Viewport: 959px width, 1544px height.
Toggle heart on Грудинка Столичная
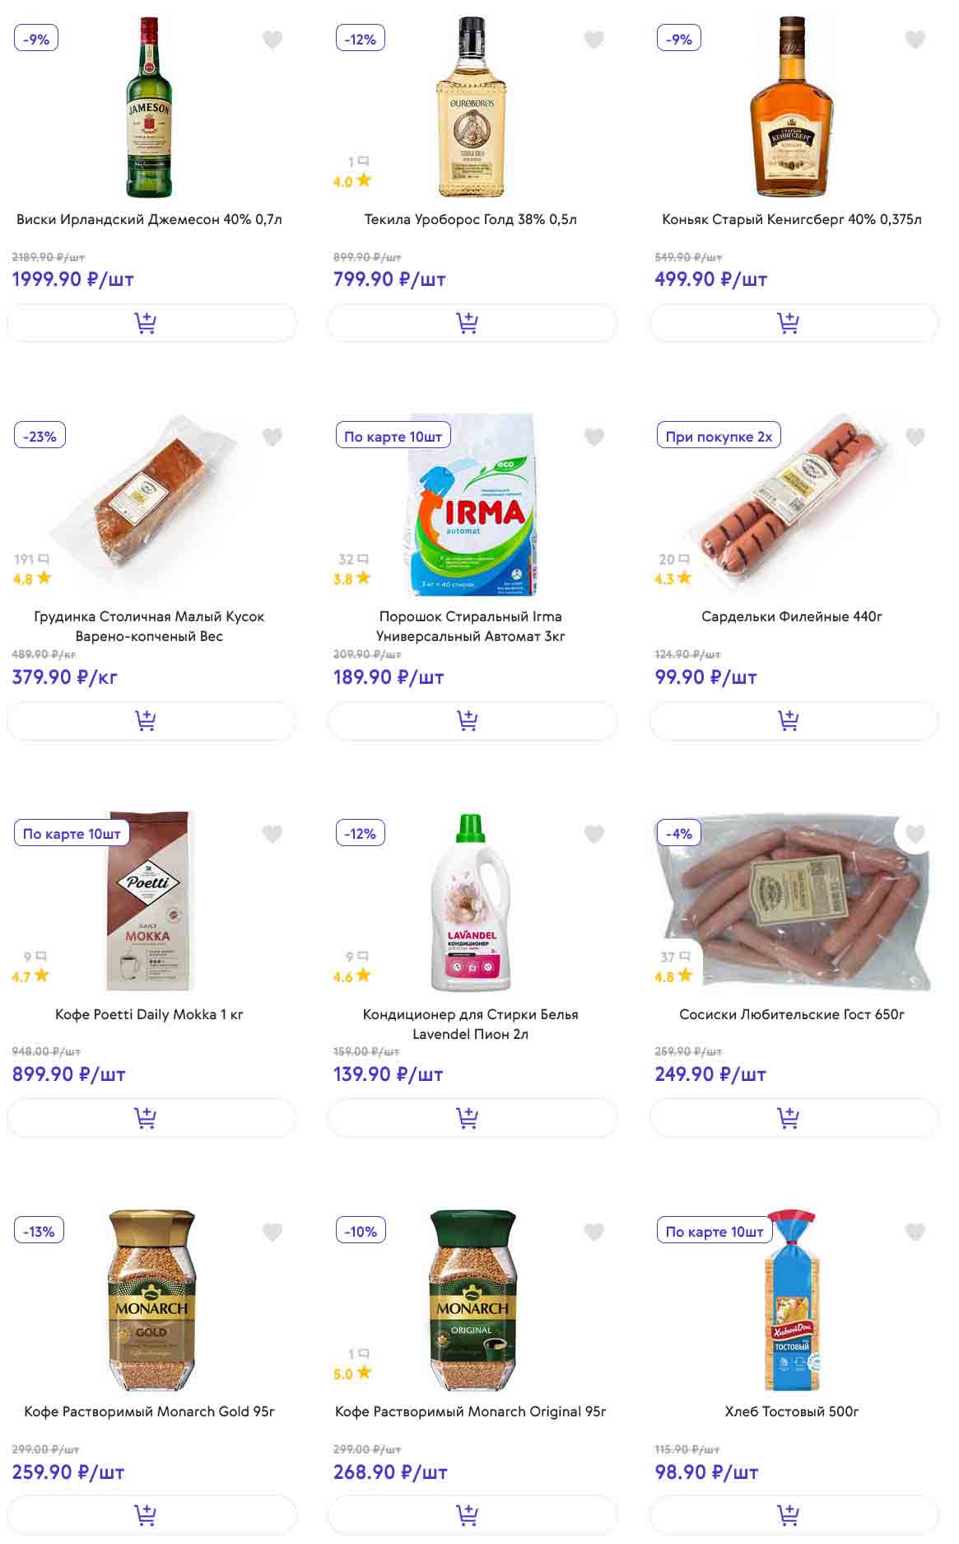click(x=272, y=437)
